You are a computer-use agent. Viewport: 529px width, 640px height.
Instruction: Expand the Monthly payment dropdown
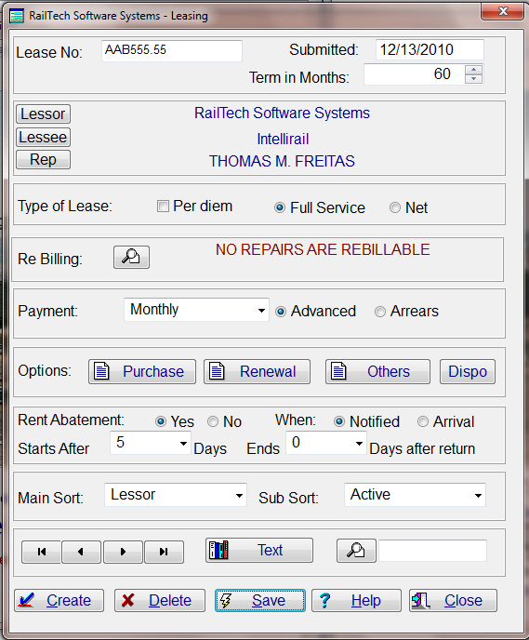point(261,310)
